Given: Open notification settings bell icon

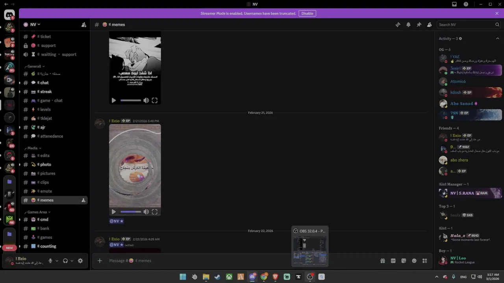Looking at the screenshot, I should point(408,24).
